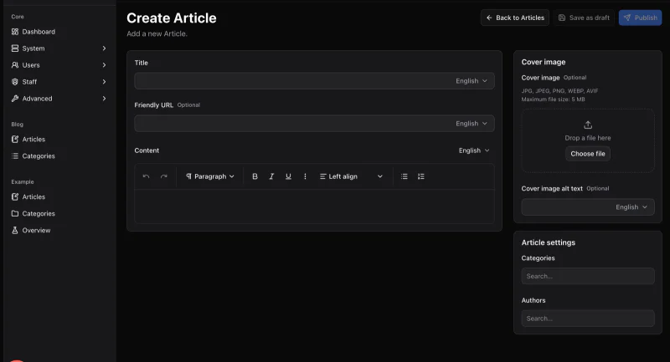Expand the Advanced menu chevron
The image size is (670, 362).
[104, 98]
